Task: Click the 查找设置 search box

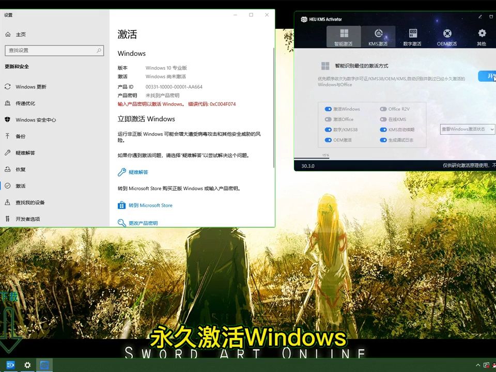Action: pyautogui.click(x=54, y=51)
